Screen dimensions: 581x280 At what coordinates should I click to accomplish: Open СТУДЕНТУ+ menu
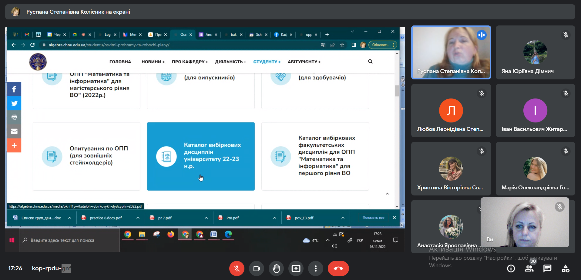(x=267, y=62)
